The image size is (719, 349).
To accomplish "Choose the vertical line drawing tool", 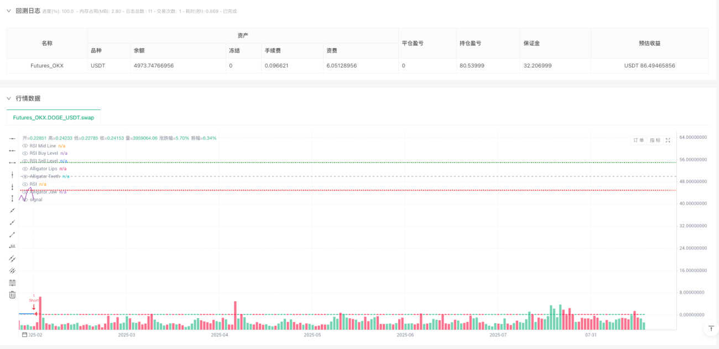I will coord(12,175).
